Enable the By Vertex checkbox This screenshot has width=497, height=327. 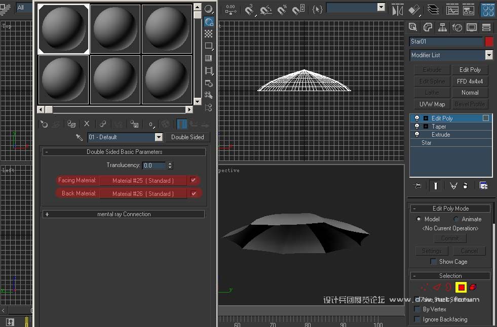pos(417,309)
